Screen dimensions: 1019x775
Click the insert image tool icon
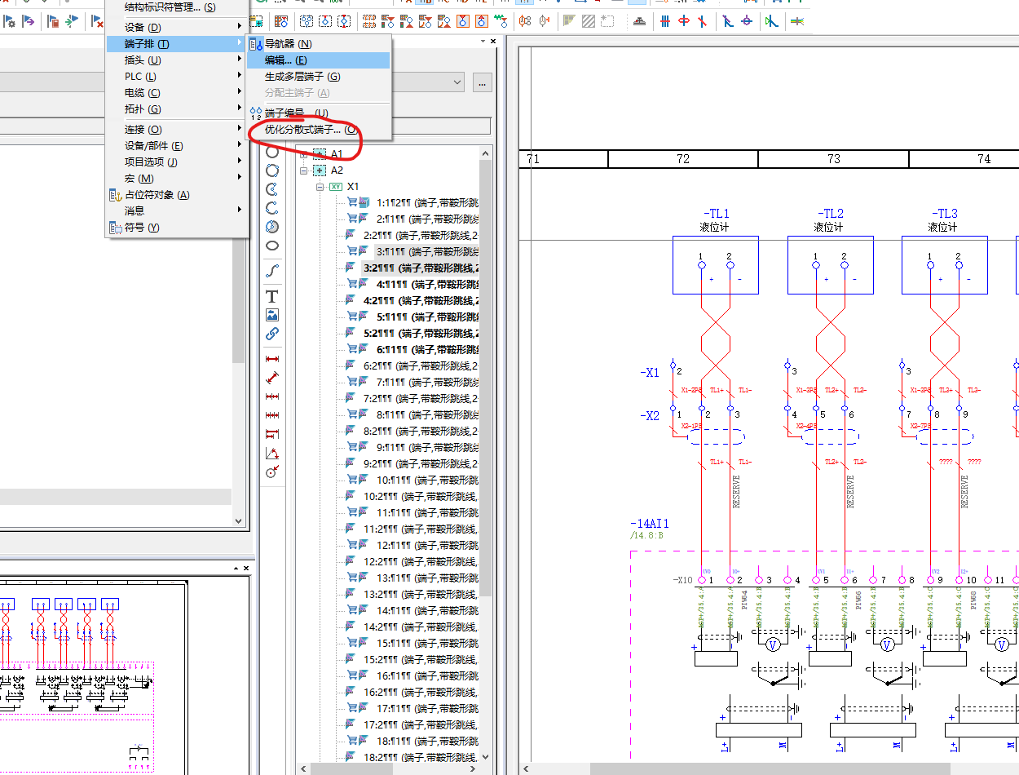pos(272,315)
